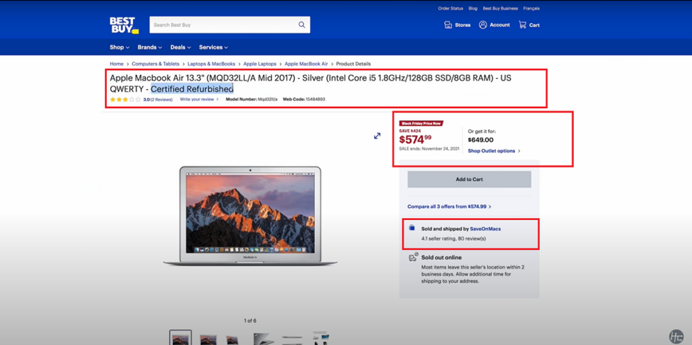
Task: Expand the product image fullscreen arrows
Action: tap(377, 136)
